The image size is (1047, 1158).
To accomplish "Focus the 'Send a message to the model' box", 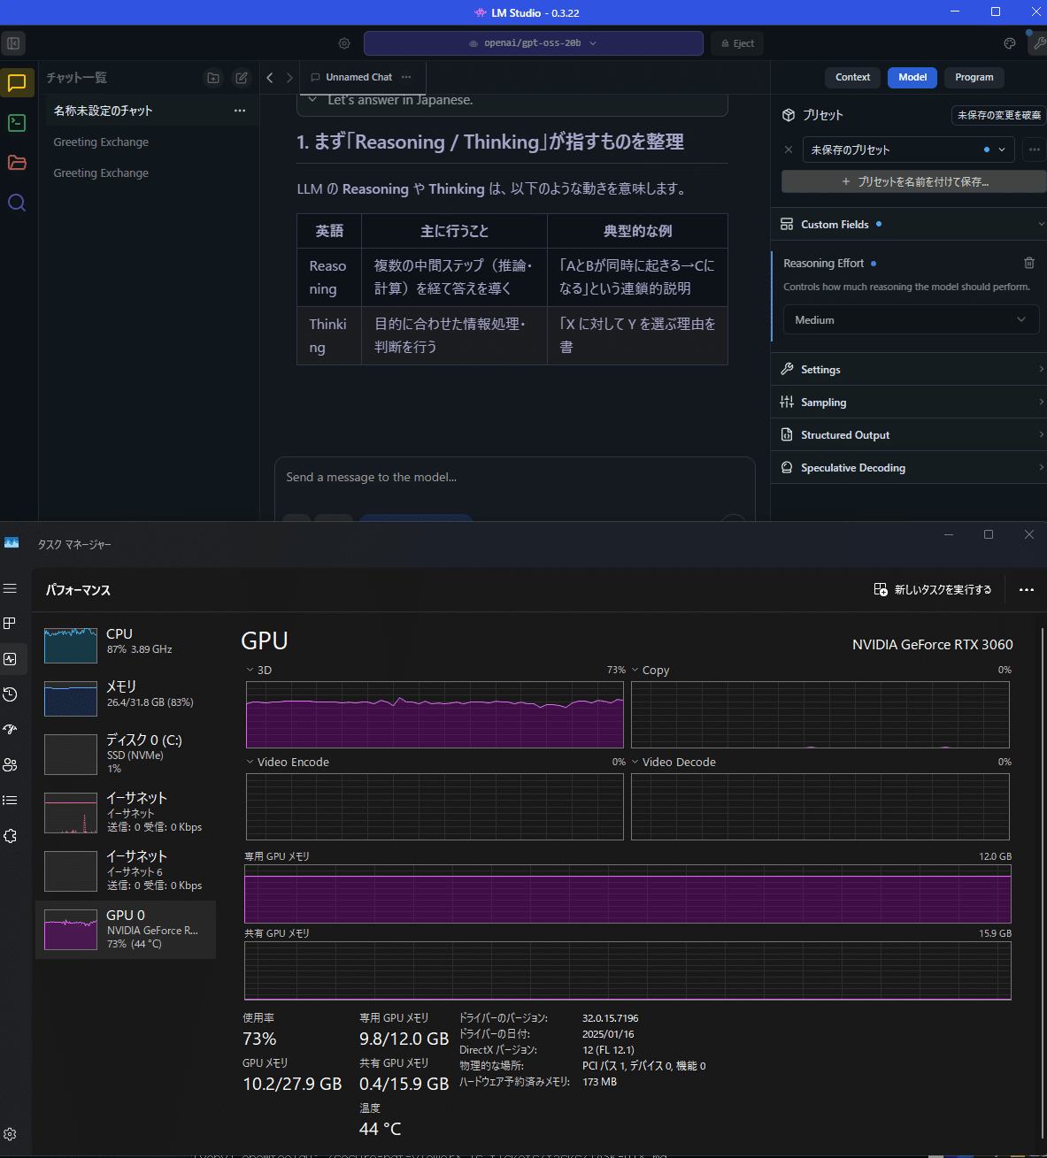I will coord(514,478).
